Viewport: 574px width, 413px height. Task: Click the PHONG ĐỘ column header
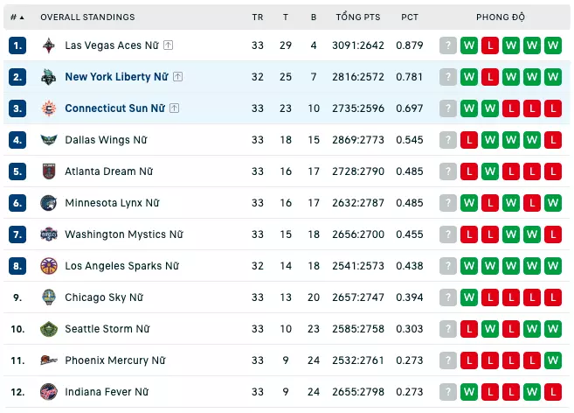point(501,17)
